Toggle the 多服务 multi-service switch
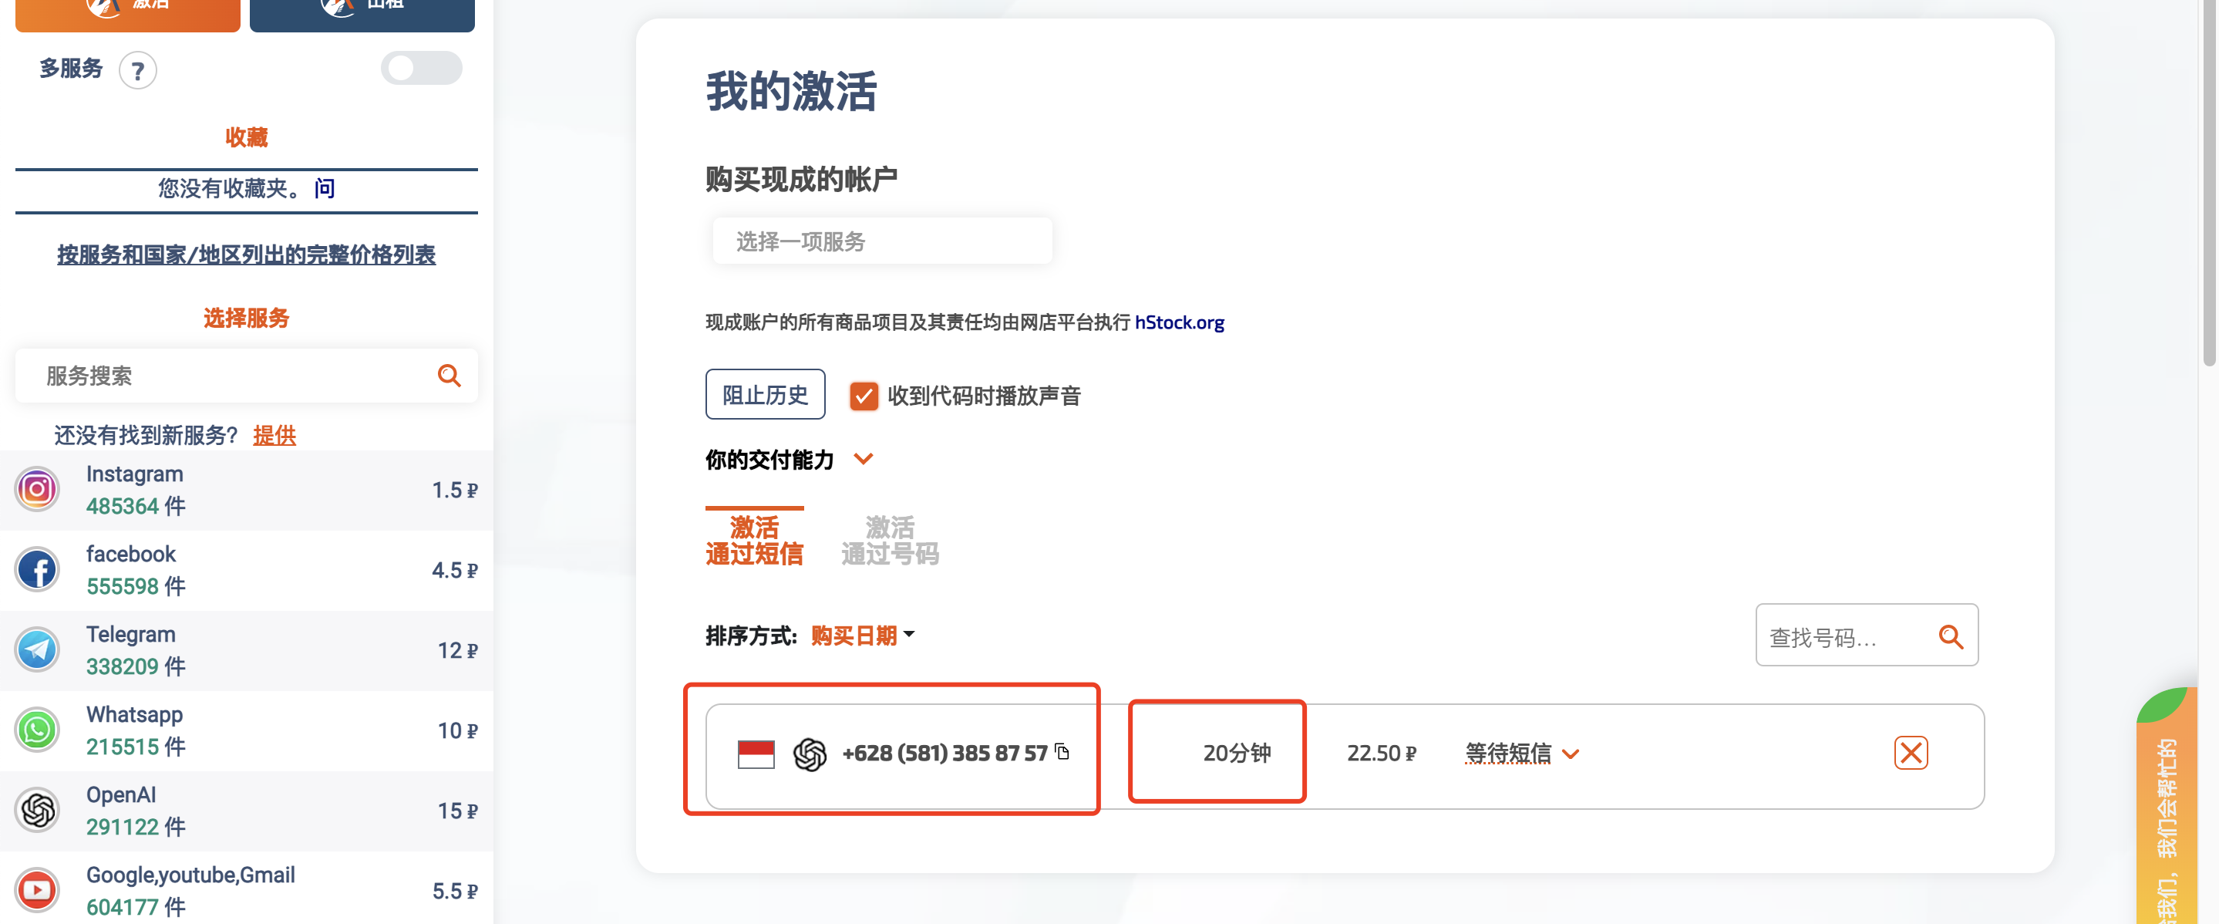 coord(421,68)
